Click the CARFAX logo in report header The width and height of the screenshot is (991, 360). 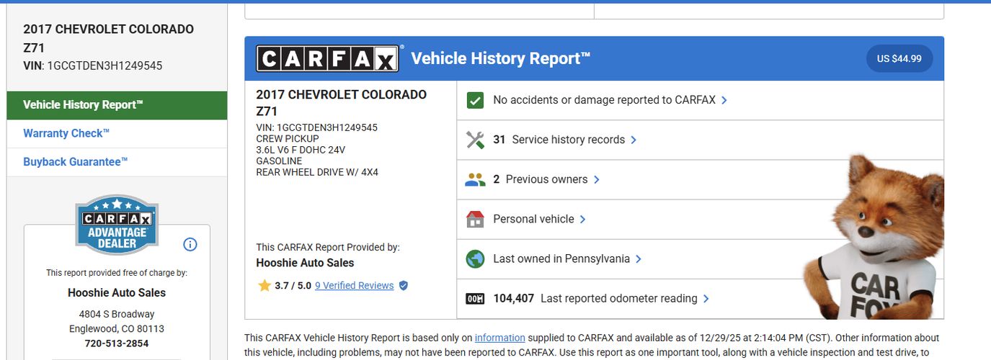(x=328, y=59)
